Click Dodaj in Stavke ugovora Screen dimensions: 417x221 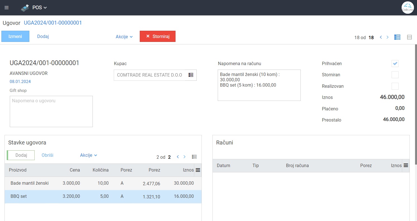click(21, 155)
